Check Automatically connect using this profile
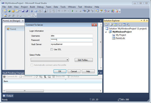Image resolution: width=151 pixels, height=103 pixels. [x=32, y=65]
